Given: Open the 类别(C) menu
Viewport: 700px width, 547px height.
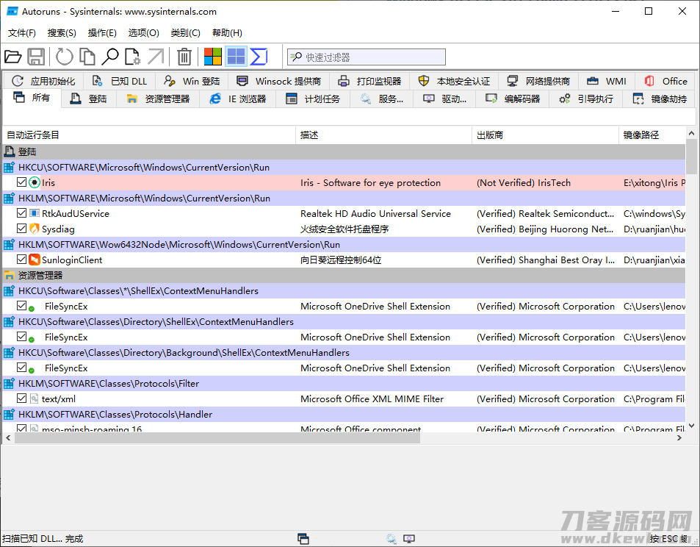Looking at the screenshot, I should [185, 32].
